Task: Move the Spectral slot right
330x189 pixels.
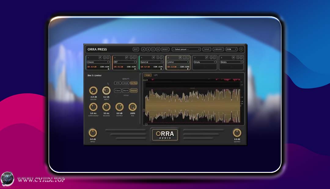Action: 161,58
